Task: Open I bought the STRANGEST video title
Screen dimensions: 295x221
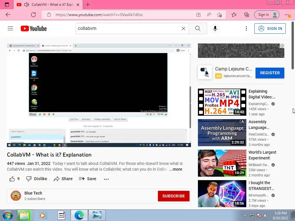Action: click(x=261, y=186)
